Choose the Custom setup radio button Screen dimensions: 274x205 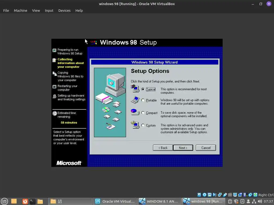(143, 125)
